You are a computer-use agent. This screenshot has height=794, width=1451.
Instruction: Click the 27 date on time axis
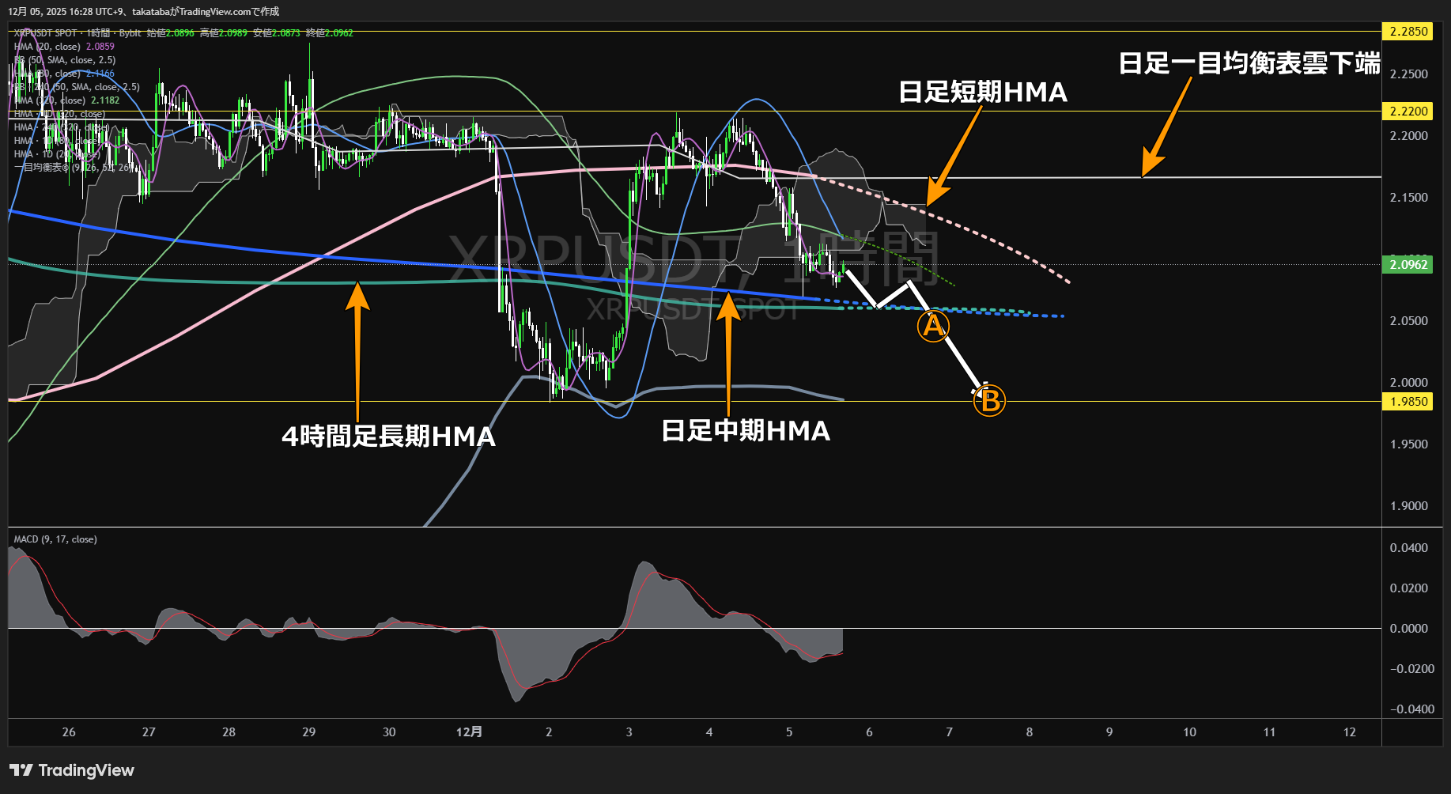(x=149, y=732)
